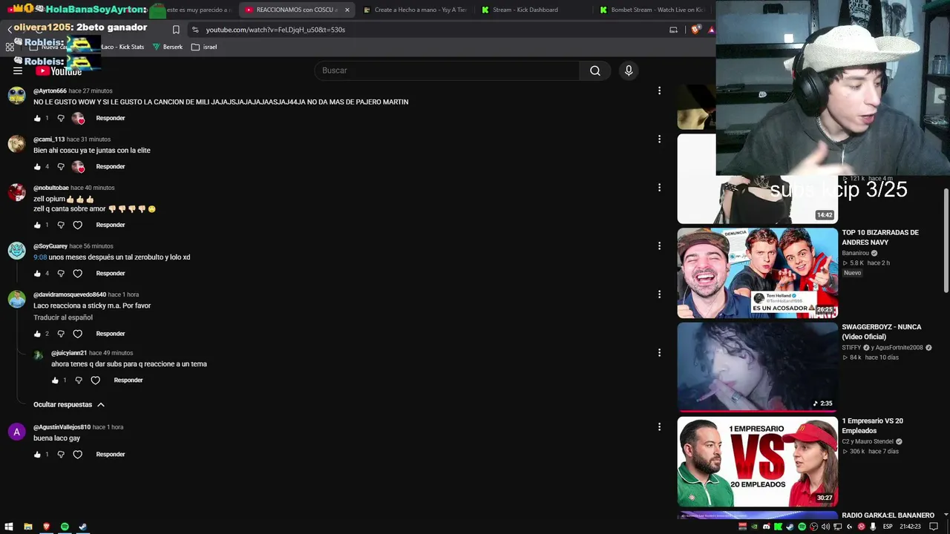The image size is (950, 534).
Task: Focus the Buscar search field
Action: (x=447, y=70)
